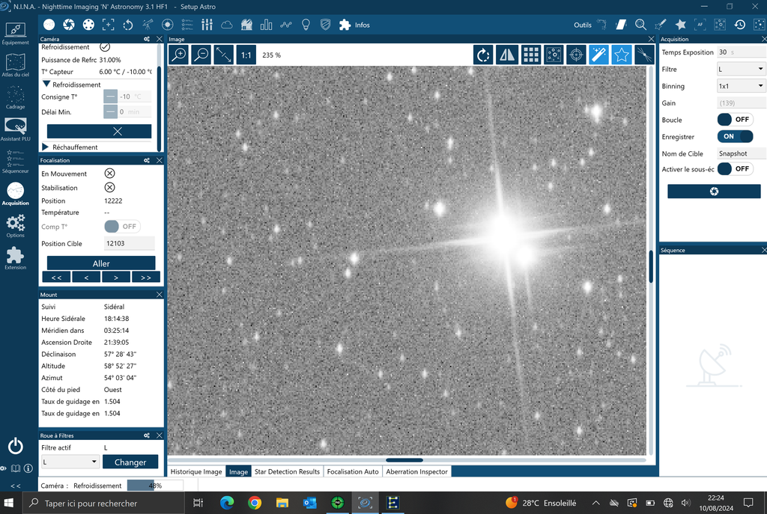
Task: Open the Aberration Inspector tab
Action: click(x=416, y=471)
